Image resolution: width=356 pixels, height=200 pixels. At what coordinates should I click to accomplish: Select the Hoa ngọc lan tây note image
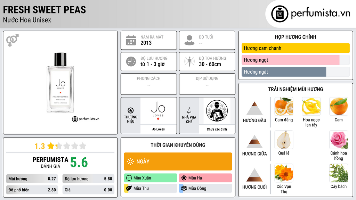click(x=311, y=106)
